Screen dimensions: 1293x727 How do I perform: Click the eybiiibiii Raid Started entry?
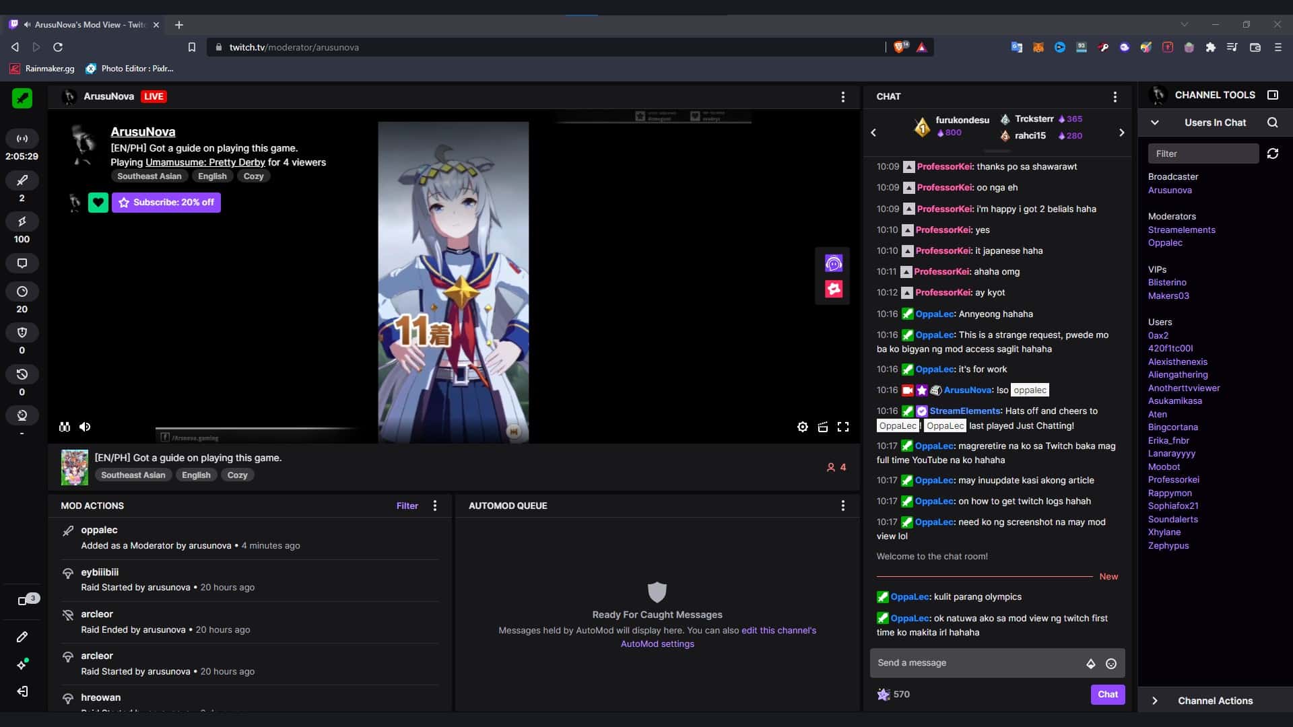(x=249, y=580)
